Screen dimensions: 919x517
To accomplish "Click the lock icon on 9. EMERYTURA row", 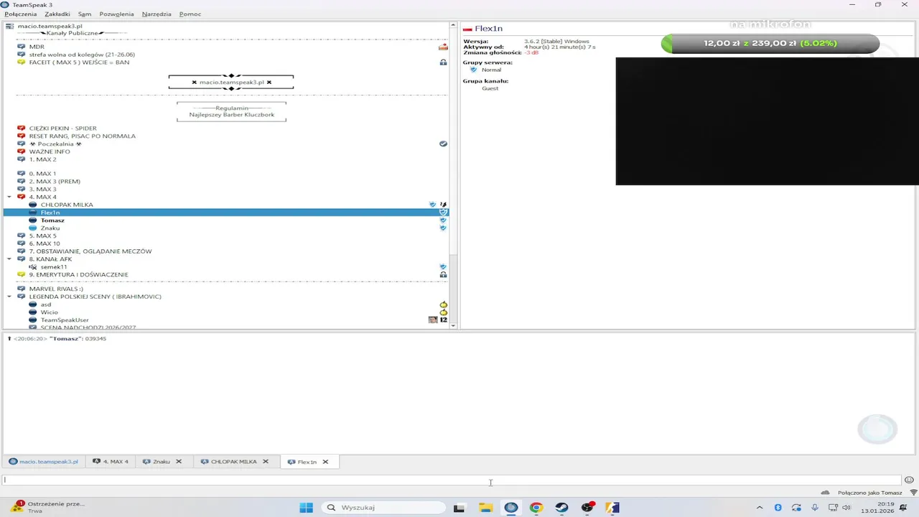I will point(443,275).
